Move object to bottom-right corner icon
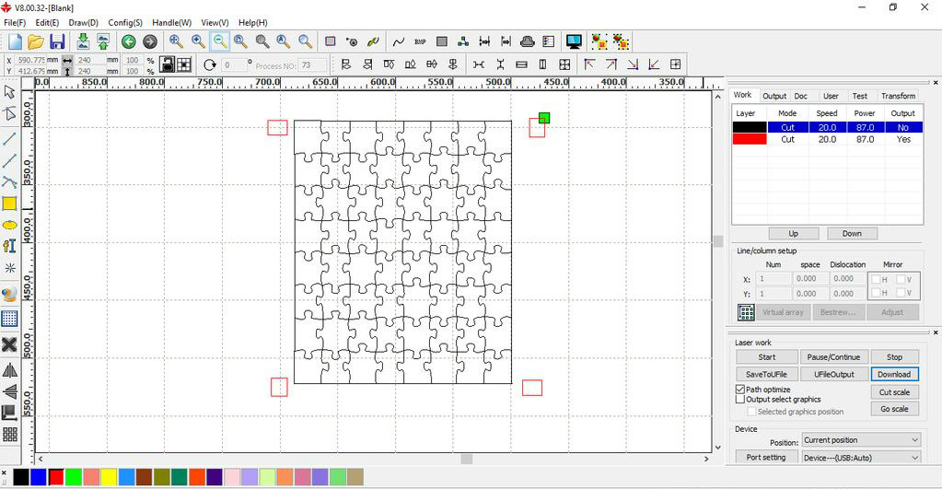 pos(633,64)
